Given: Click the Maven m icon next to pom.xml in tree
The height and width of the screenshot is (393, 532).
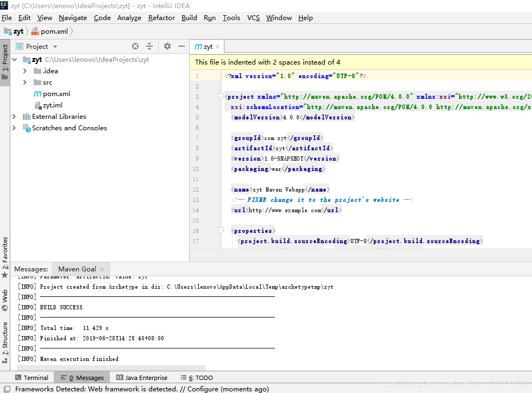Looking at the screenshot, I should click(37, 94).
